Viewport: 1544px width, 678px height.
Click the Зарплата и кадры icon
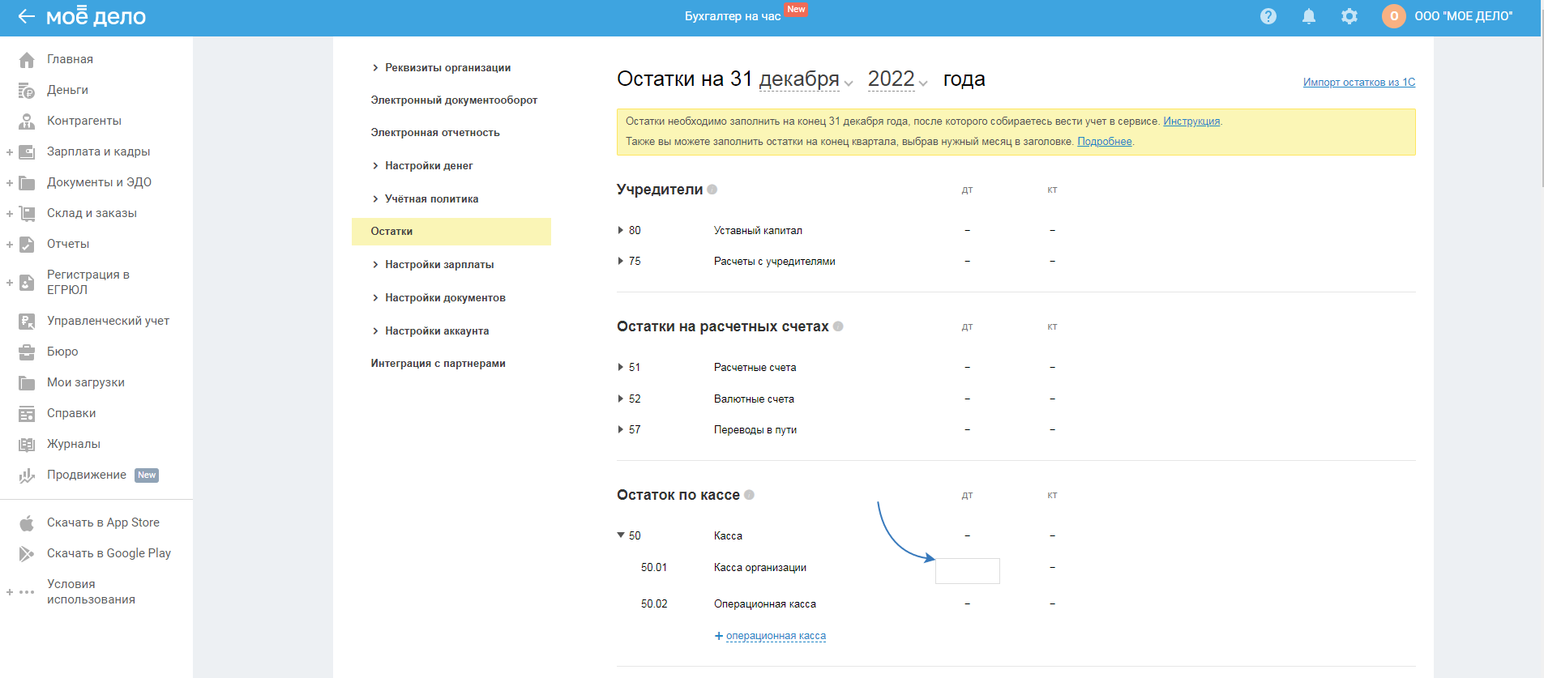coord(27,152)
